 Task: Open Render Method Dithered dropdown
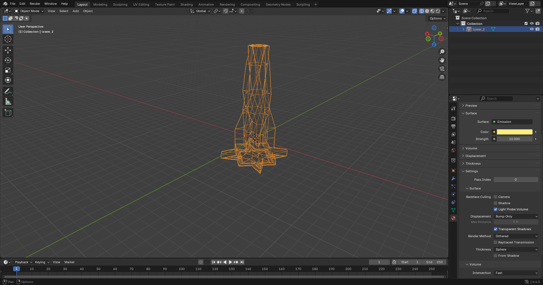516,236
